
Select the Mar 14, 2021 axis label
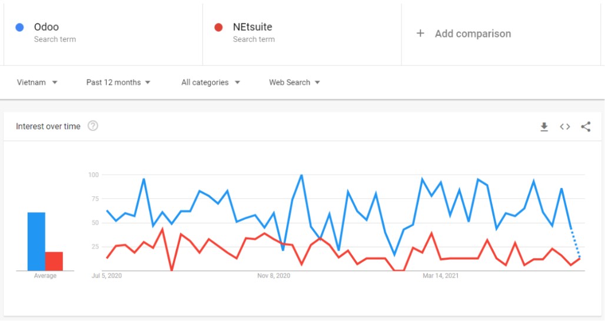pyautogui.click(x=441, y=275)
